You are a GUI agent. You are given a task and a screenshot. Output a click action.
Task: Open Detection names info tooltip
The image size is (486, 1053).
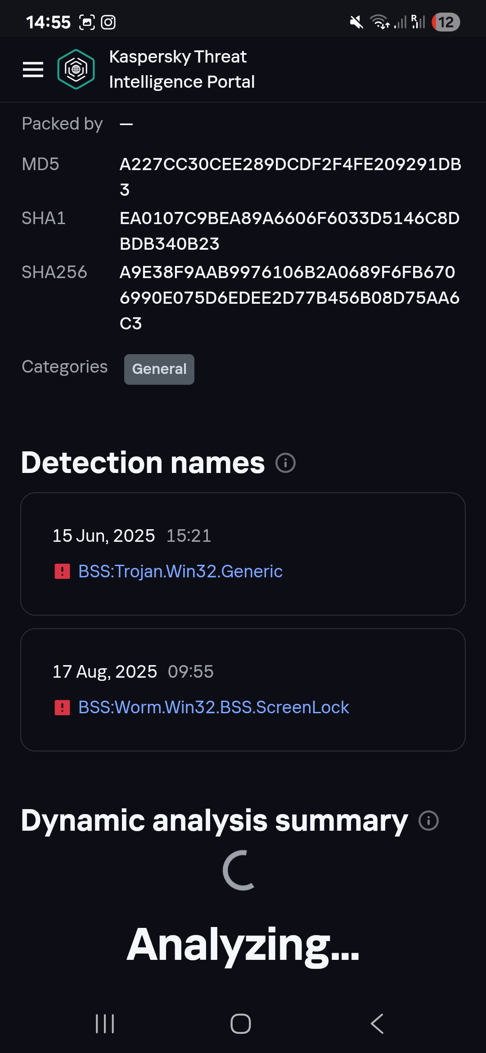click(285, 463)
